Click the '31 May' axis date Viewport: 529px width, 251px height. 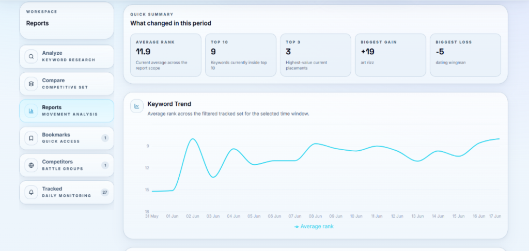click(152, 216)
